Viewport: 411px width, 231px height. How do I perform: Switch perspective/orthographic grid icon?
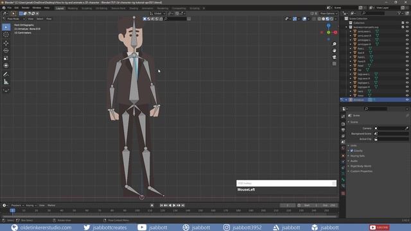tap(334, 64)
